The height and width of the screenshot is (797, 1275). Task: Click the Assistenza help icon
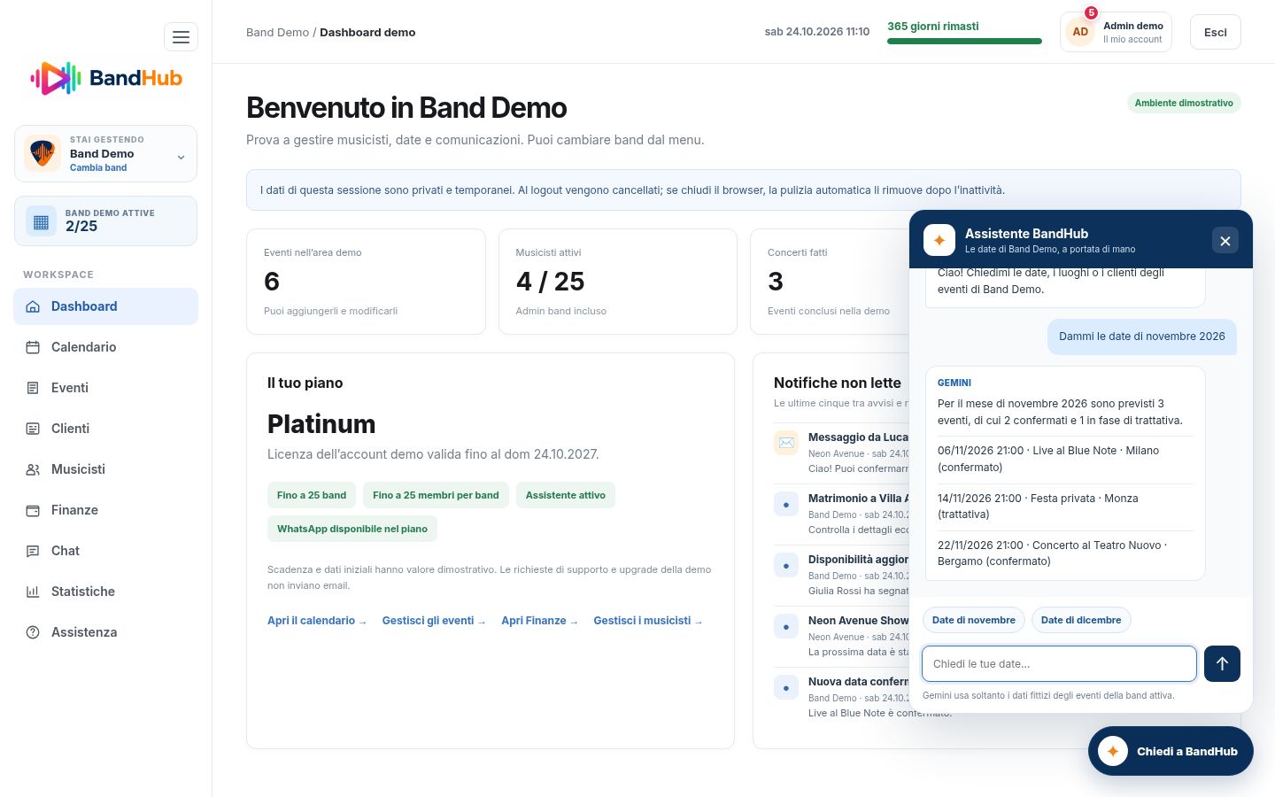(33, 632)
